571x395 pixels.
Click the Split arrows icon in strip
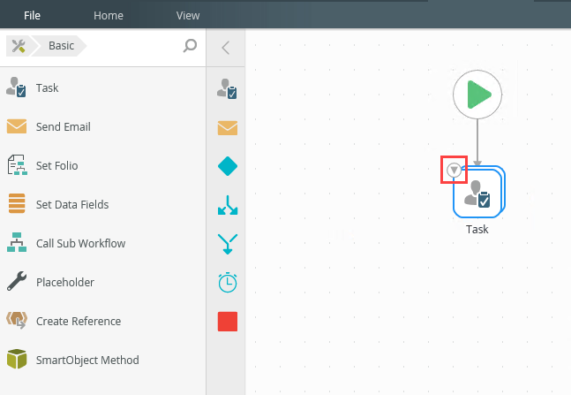click(x=228, y=205)
